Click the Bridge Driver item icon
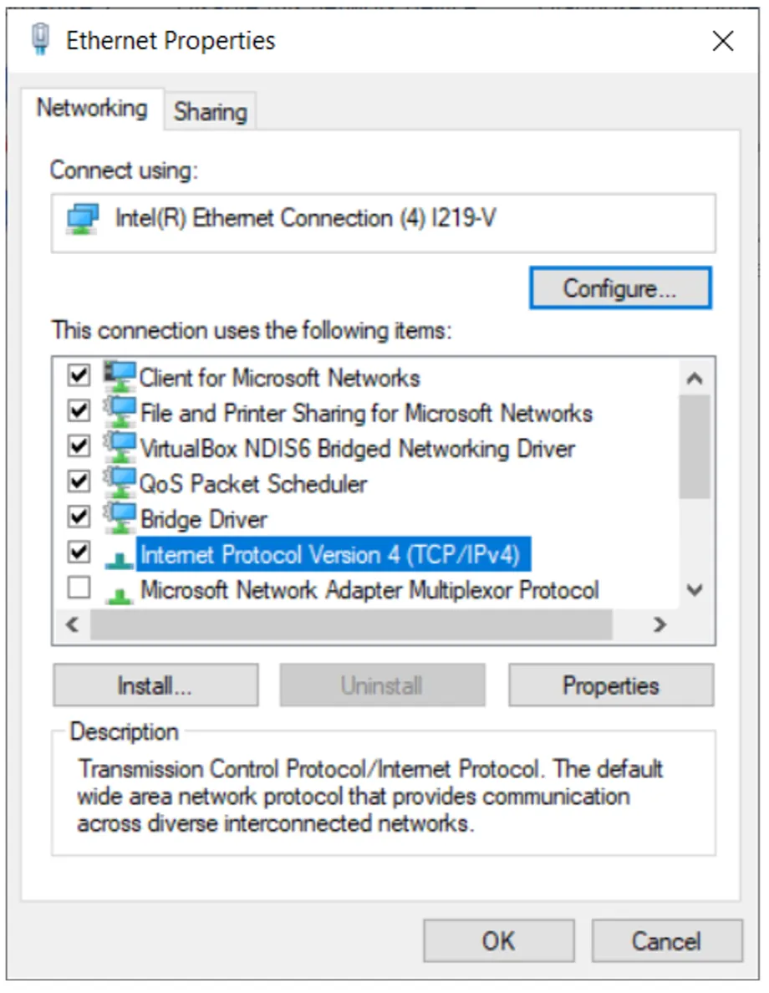This screenshot has height=993, width=769. pyautogui.click(x=120, y=518)
